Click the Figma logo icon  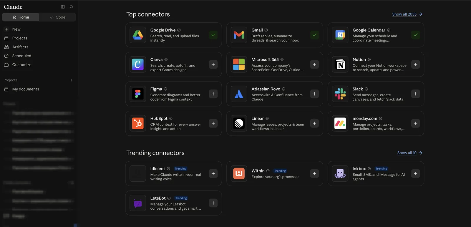point(138,94)
